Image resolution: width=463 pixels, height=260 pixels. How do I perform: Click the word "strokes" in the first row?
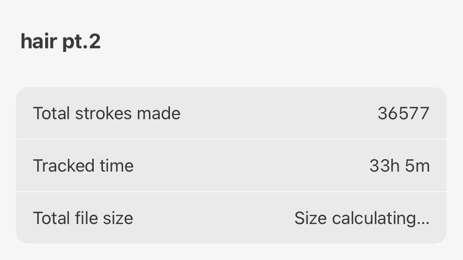[x=105, y=113]
